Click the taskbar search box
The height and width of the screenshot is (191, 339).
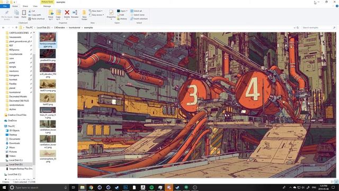coord(39,187)
